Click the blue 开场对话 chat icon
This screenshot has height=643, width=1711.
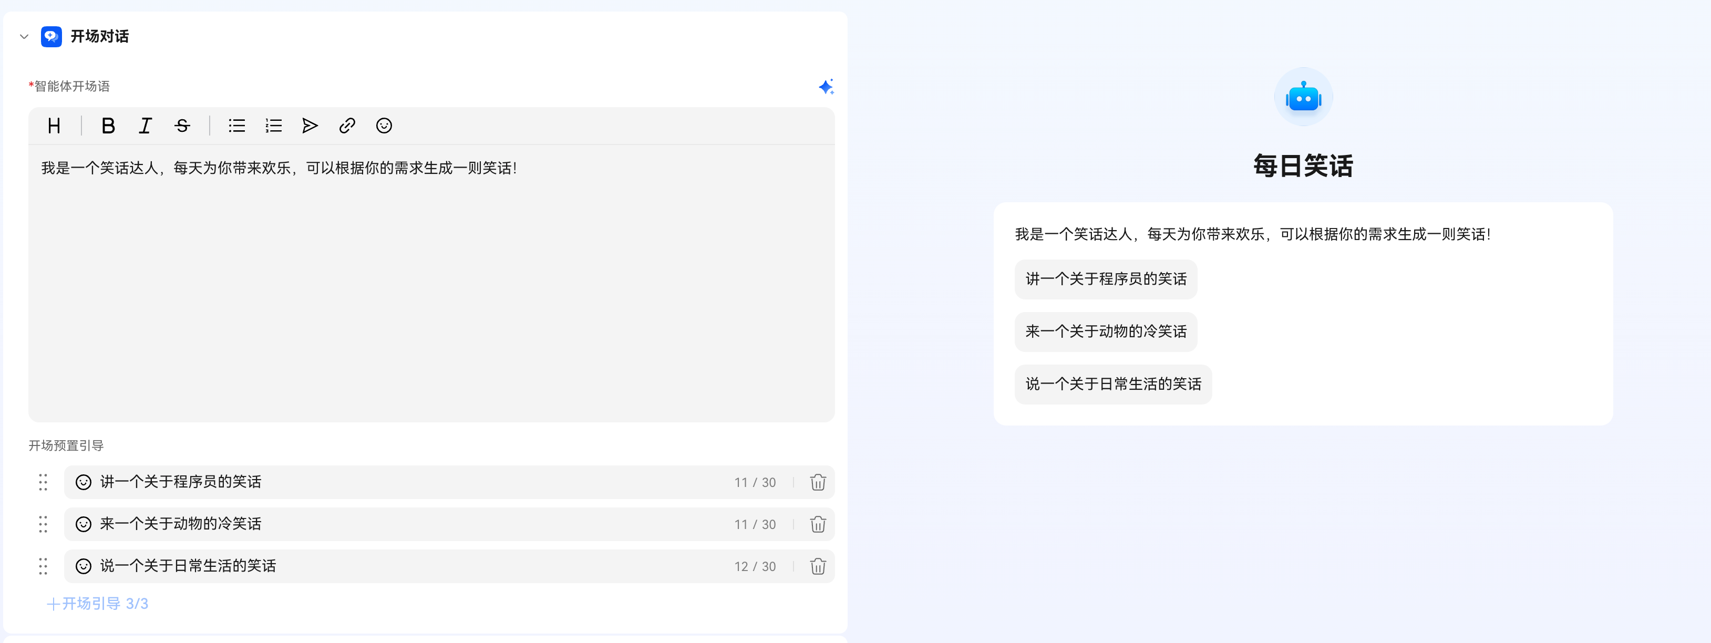pyautogui.click(x=52, y=37)
